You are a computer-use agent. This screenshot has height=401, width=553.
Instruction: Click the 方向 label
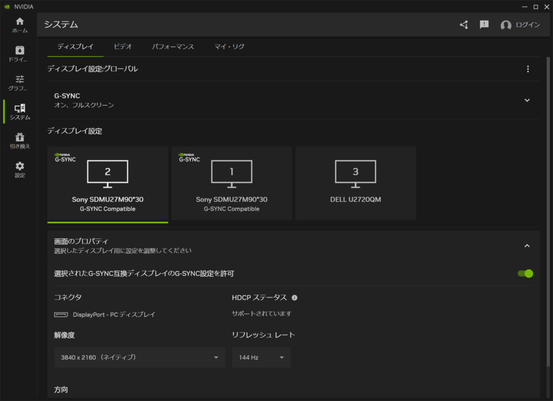coord(61,390)
